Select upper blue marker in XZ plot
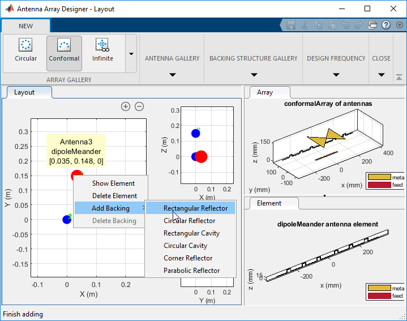The height and width of the screenshot is (321, 407). 195,134
